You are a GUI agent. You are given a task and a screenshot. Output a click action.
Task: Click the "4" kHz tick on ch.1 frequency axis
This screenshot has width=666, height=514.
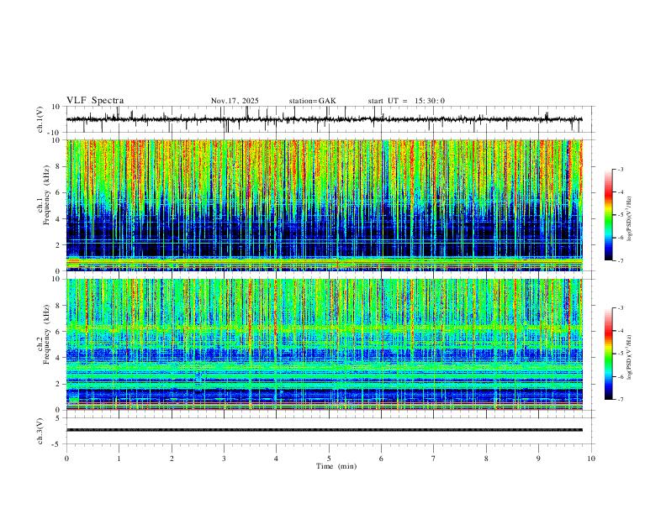tap(59, 219)
